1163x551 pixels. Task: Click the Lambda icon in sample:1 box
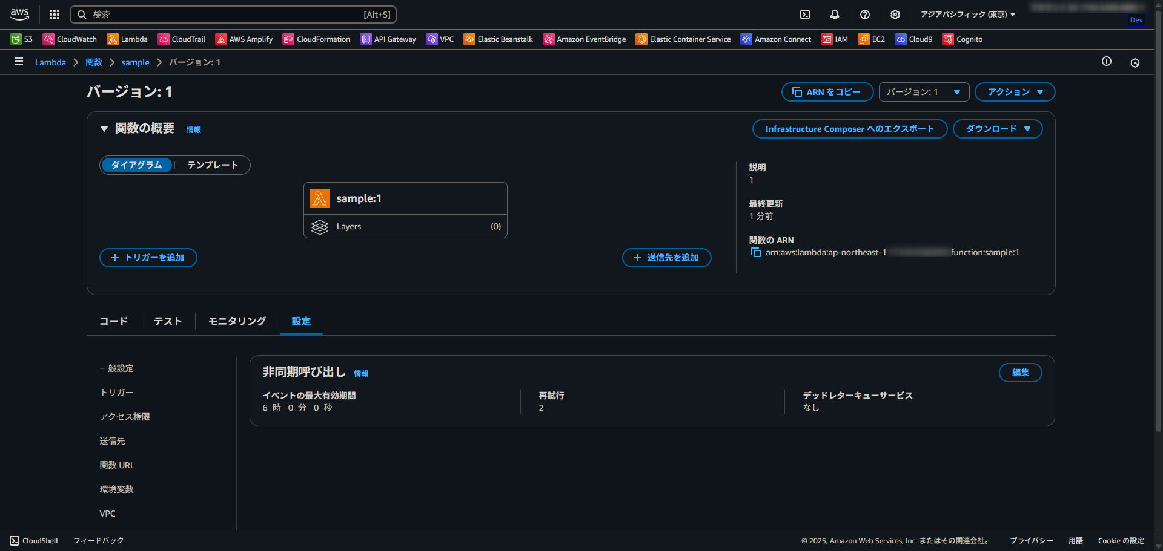[319, 198]
